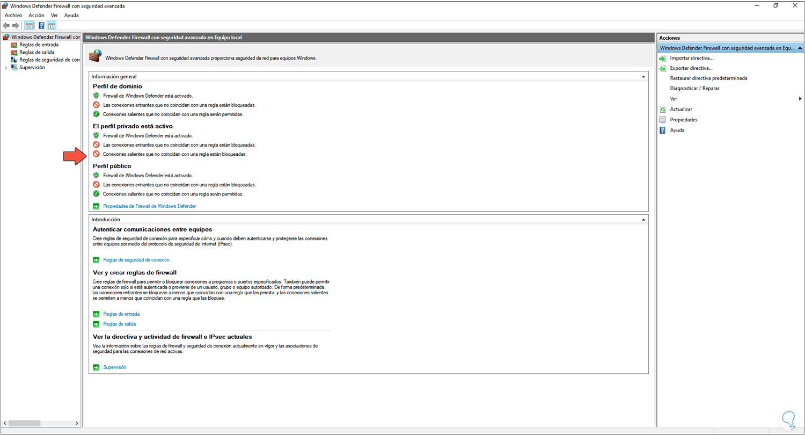This screenshot has width=805, height=435.
Task: Click the 'Ver y crear reglas de firewall' heading
Action: click(135, 272)
